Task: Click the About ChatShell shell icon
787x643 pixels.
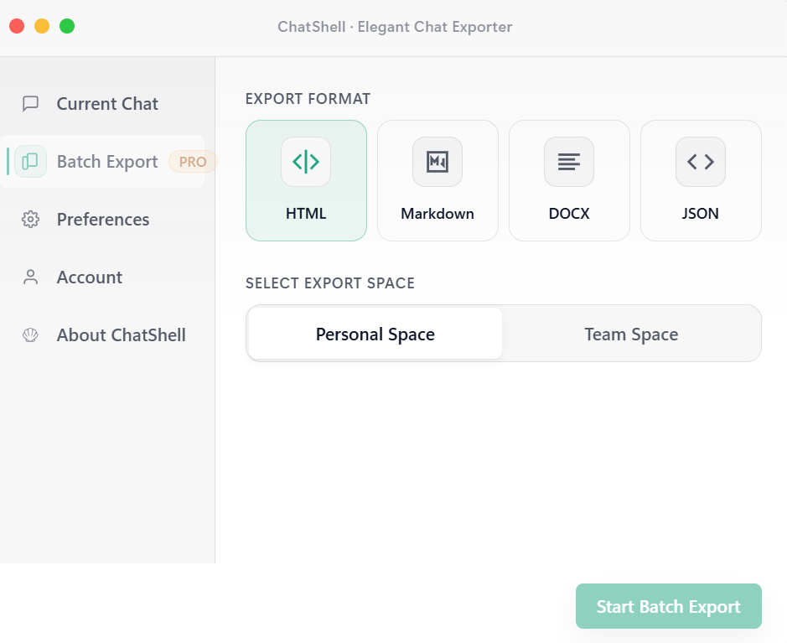Action: click(x=31, y=334)
